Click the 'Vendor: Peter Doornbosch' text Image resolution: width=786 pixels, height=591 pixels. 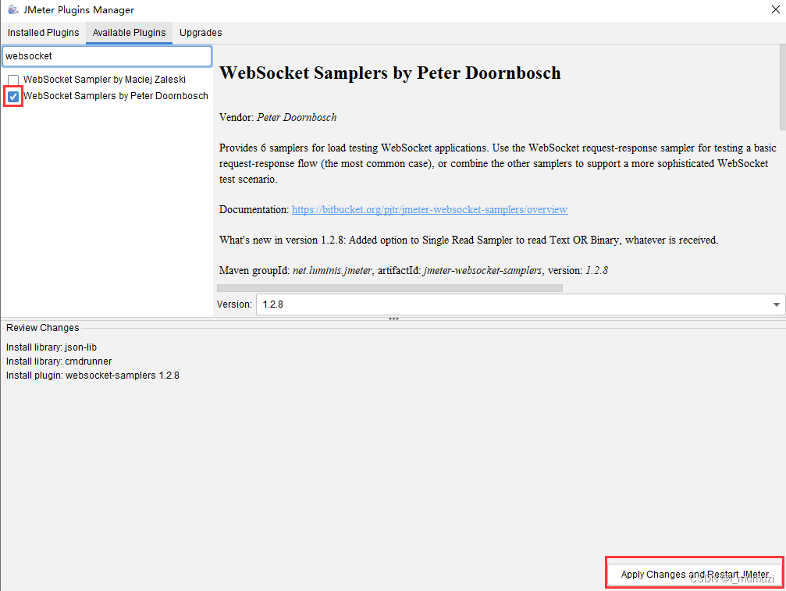[x=278, y=117]
